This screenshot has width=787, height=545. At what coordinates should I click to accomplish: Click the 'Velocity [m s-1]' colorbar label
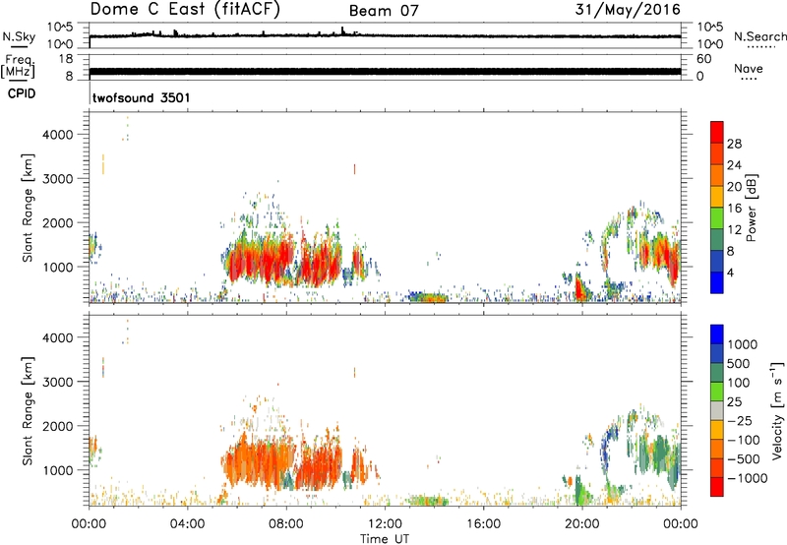tap(777, 410)
